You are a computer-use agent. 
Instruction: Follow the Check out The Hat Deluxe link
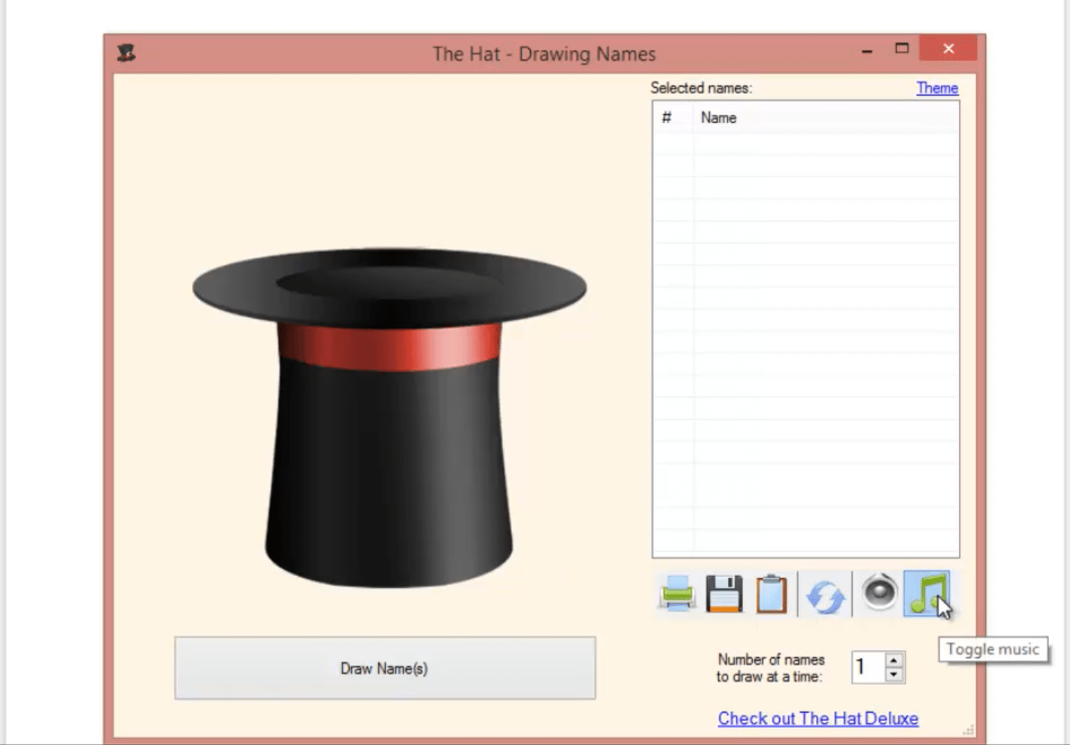click(x=817, y=718)
